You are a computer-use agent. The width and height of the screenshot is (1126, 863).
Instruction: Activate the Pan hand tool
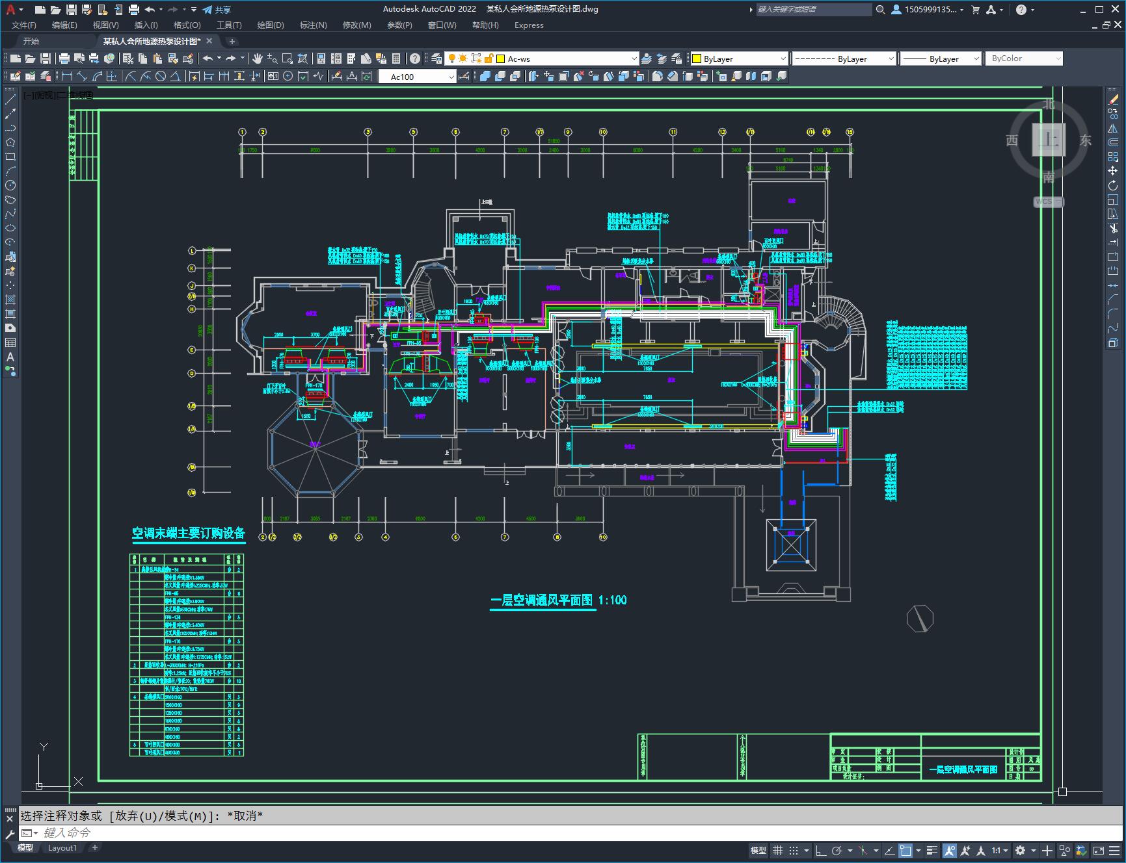click(x=258, y=58)
